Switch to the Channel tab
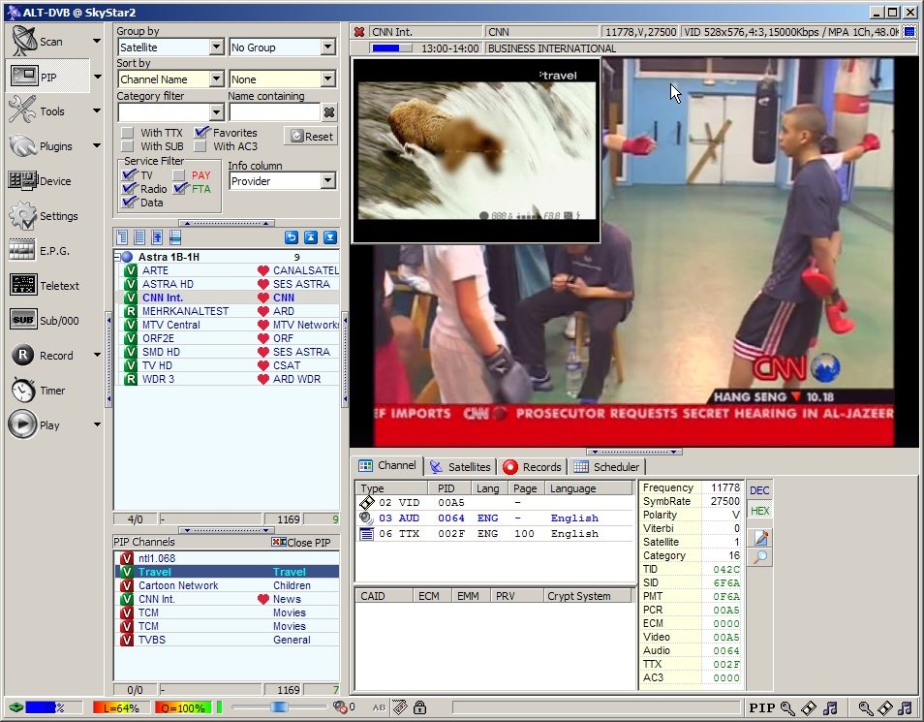The width and height of the screenshot is (924, 722). (387, 465)
